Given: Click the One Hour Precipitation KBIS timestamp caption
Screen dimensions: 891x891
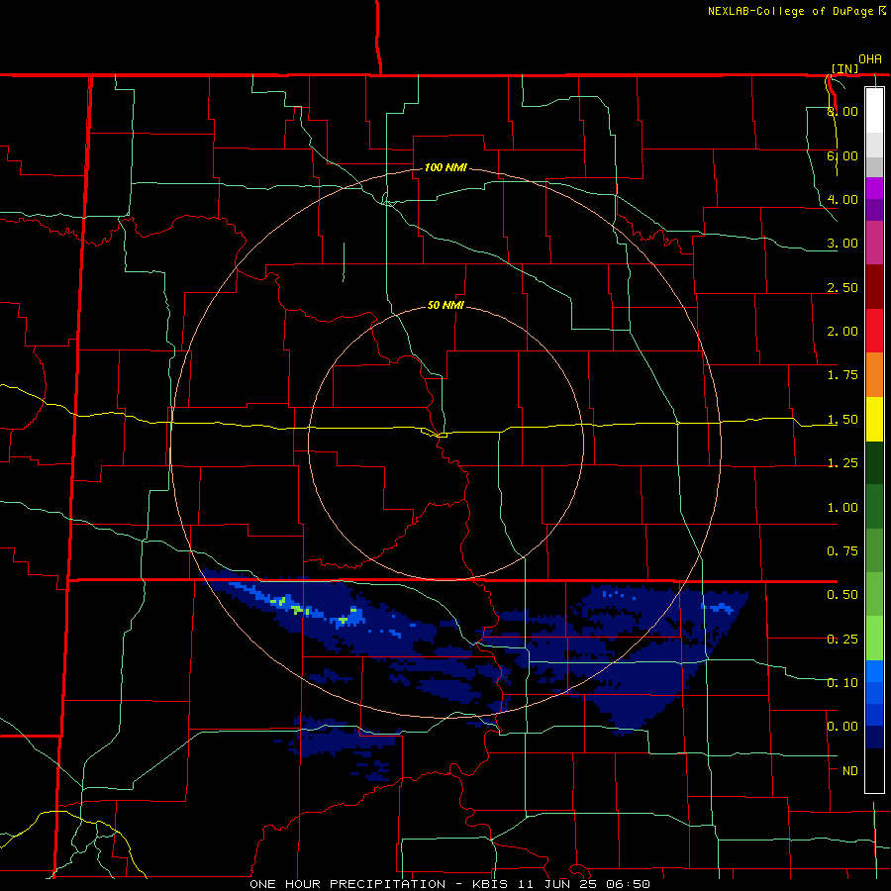Looking at the screenshot, I should [449, 884].
